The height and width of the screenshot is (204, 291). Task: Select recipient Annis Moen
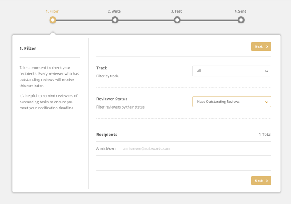[106, 148]
